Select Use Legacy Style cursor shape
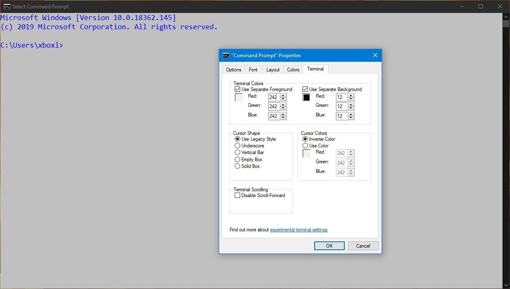The width and height of the screenshot is (510, 289). point(238,139)
